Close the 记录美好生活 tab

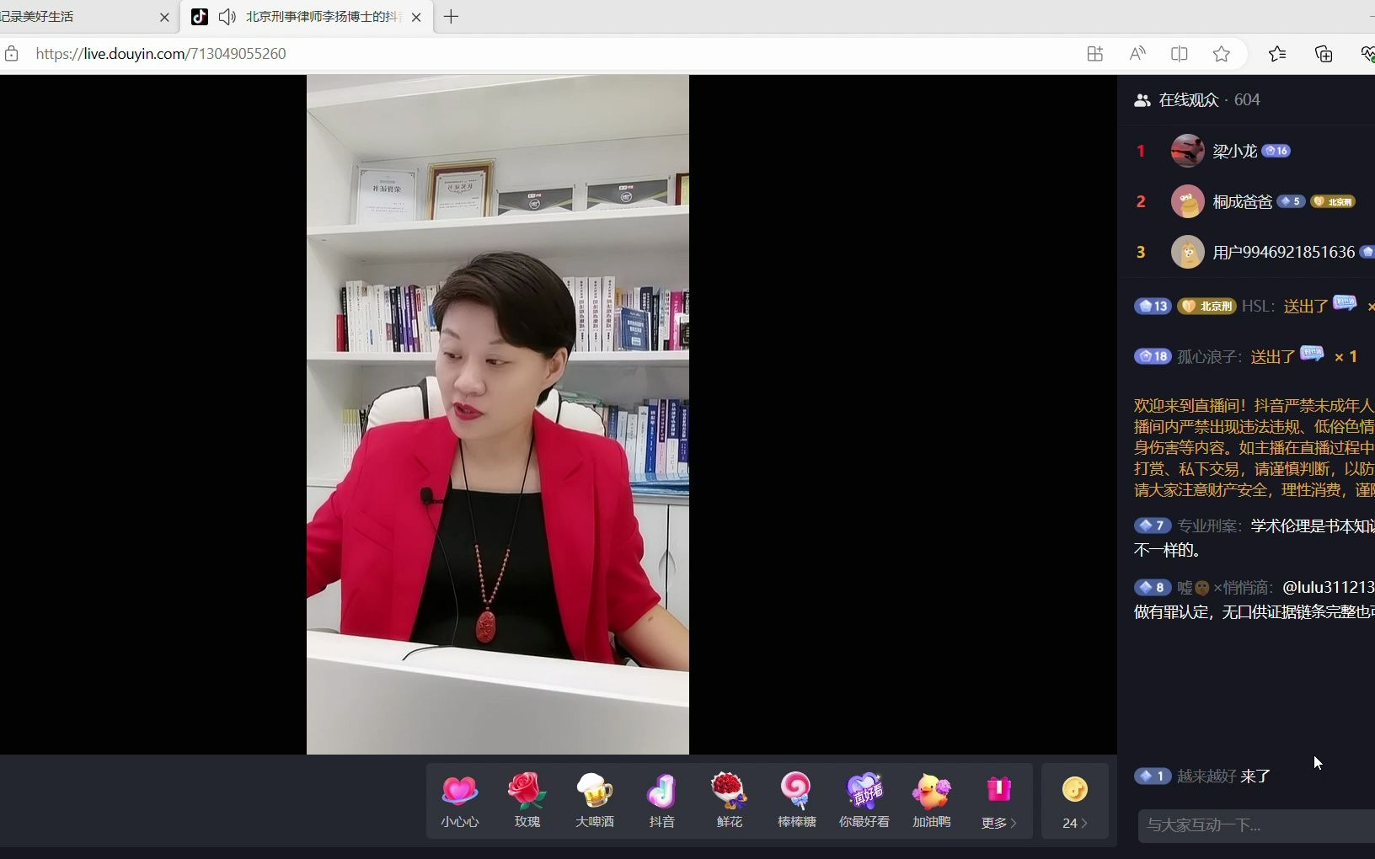point(164,17)
